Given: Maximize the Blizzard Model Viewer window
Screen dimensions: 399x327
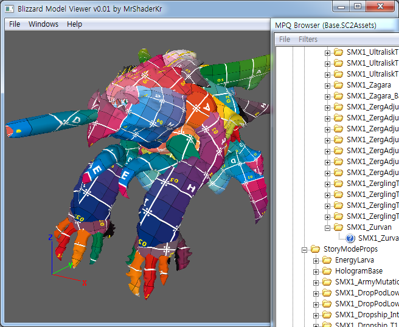Looking at the screenshot, I should click(x=358, y=6).
